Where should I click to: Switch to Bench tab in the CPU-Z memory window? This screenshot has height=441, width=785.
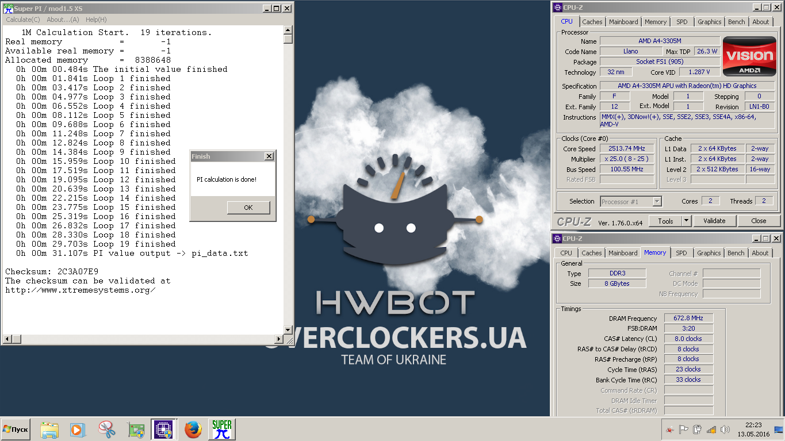736,253
